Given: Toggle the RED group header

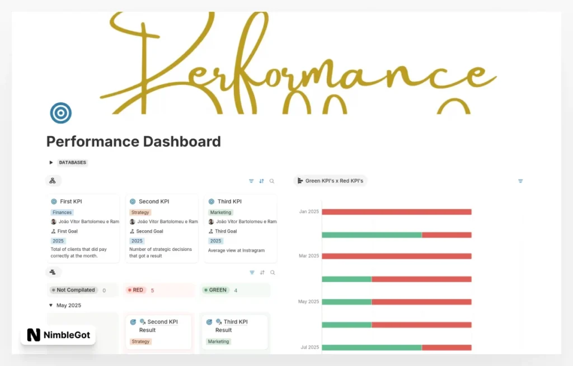Looking at the screenshot, I should pyautogui.click(x=136, y=290).
